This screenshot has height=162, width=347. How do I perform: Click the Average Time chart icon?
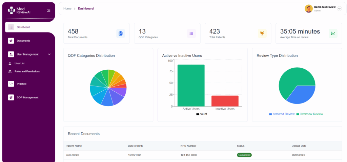coord(333,33)
